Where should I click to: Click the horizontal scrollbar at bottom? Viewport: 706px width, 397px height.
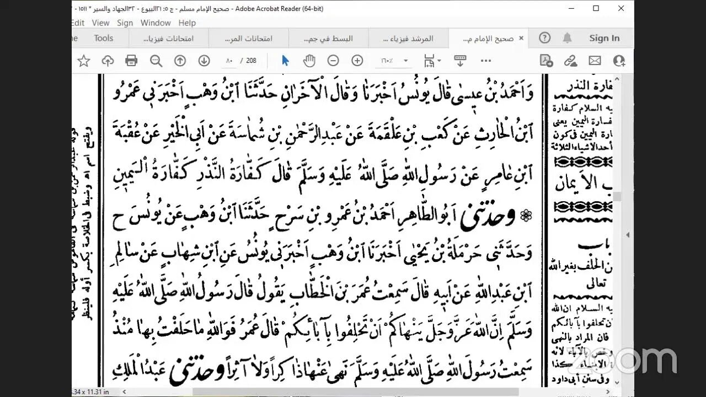(x=355, y=391)
